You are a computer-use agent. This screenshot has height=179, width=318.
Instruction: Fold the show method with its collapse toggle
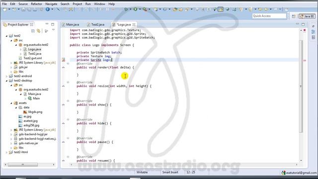pyautogui.click(x=68, y=101)
